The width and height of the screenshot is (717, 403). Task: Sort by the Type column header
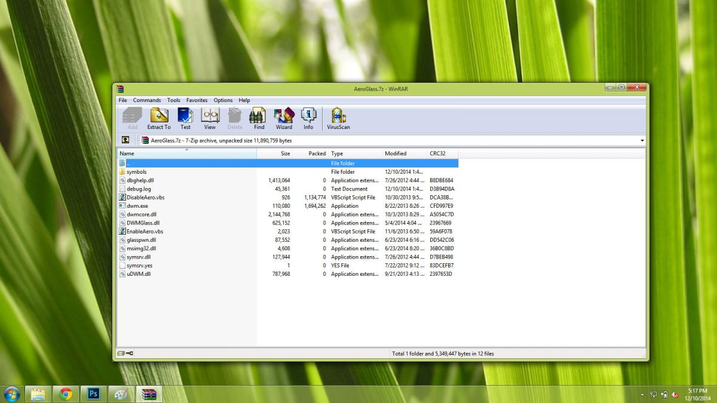[355, 153]
